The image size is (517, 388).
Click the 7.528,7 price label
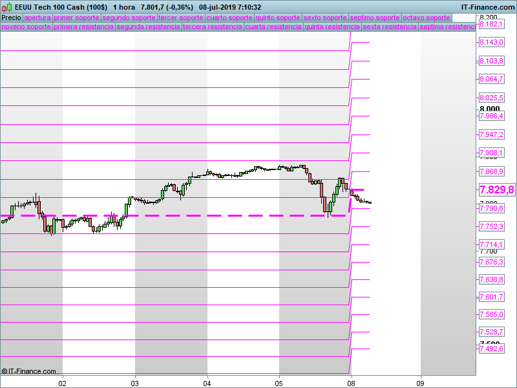(491, 332)
